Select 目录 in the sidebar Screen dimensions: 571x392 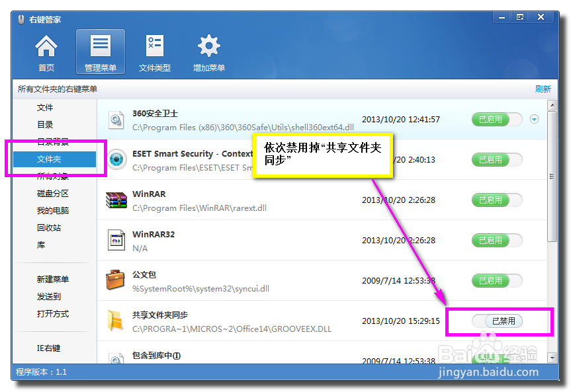45,124
